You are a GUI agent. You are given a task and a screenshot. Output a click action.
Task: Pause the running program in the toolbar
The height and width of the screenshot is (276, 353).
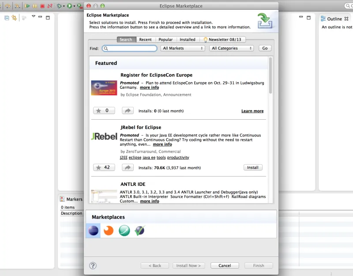34,6
